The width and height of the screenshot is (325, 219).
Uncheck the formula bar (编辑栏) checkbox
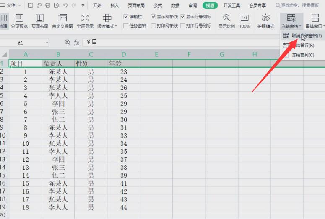(x=126, y=17)
